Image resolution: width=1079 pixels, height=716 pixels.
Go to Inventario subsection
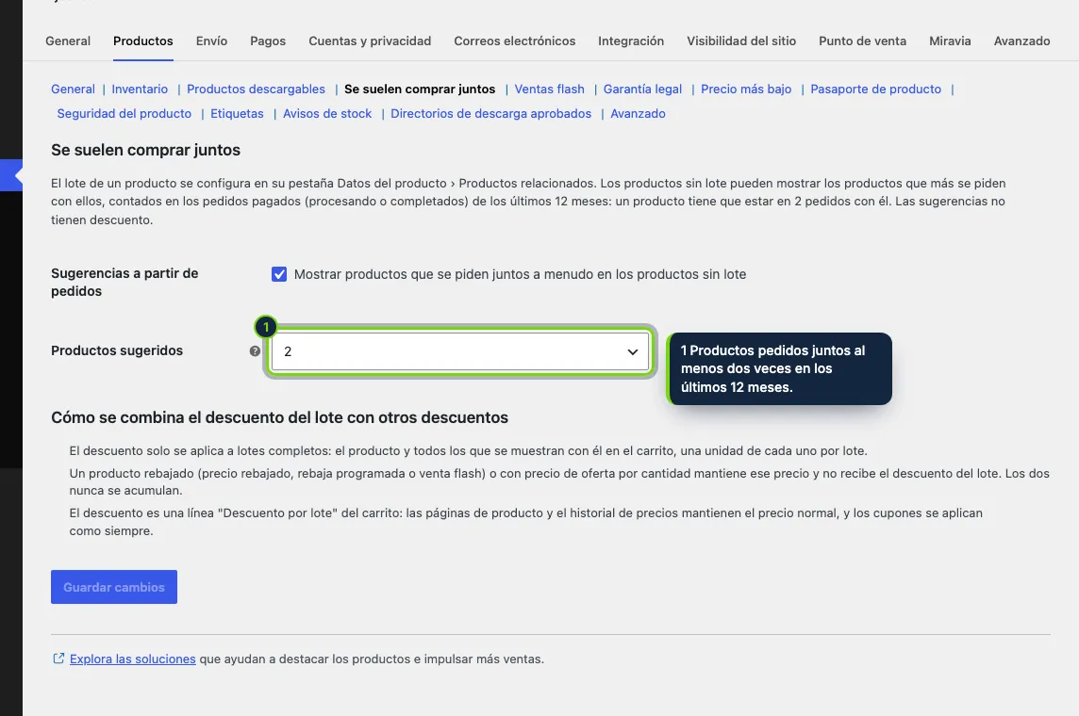click(140, 89)
